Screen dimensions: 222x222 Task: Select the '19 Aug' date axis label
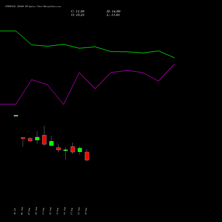tap(86, 211)
